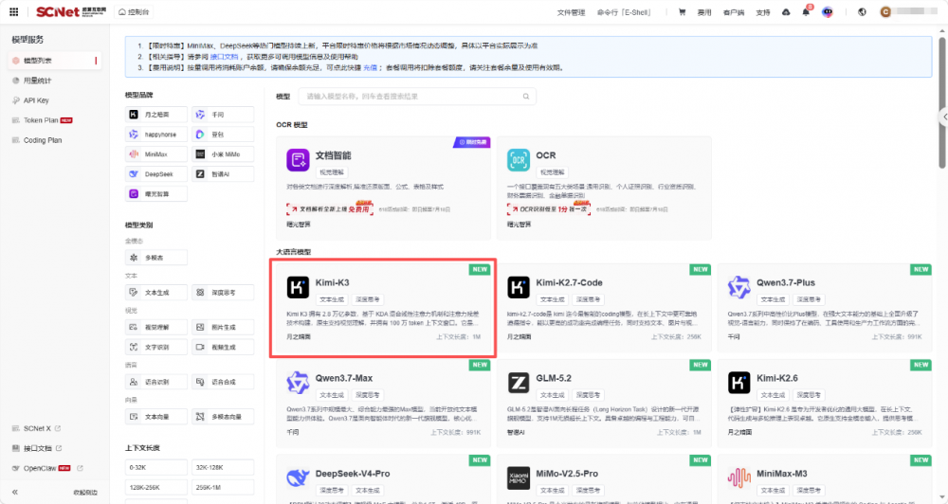Select the 视觉理解 category filter
This screenshot has height=504, width=948.
(x=156, y=327)
